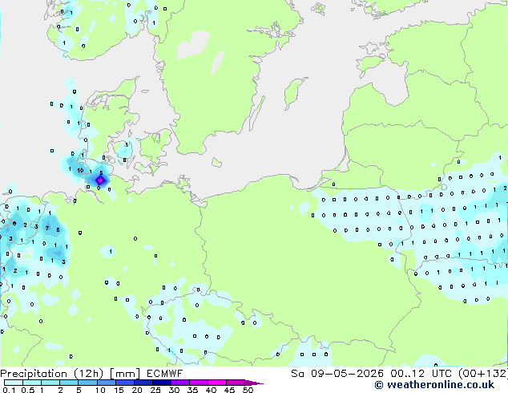The height and width of the screenshot is (393, 508).
Task: Click the '30' legend scale label
Action: tap(174, 390)
